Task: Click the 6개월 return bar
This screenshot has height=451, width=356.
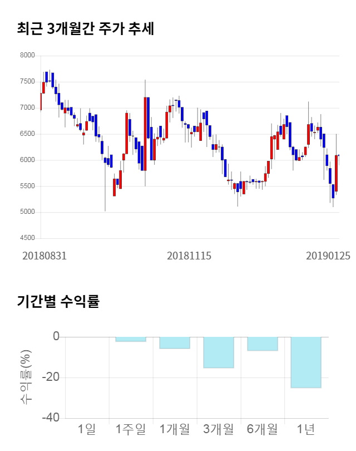Action: point(262,344)
